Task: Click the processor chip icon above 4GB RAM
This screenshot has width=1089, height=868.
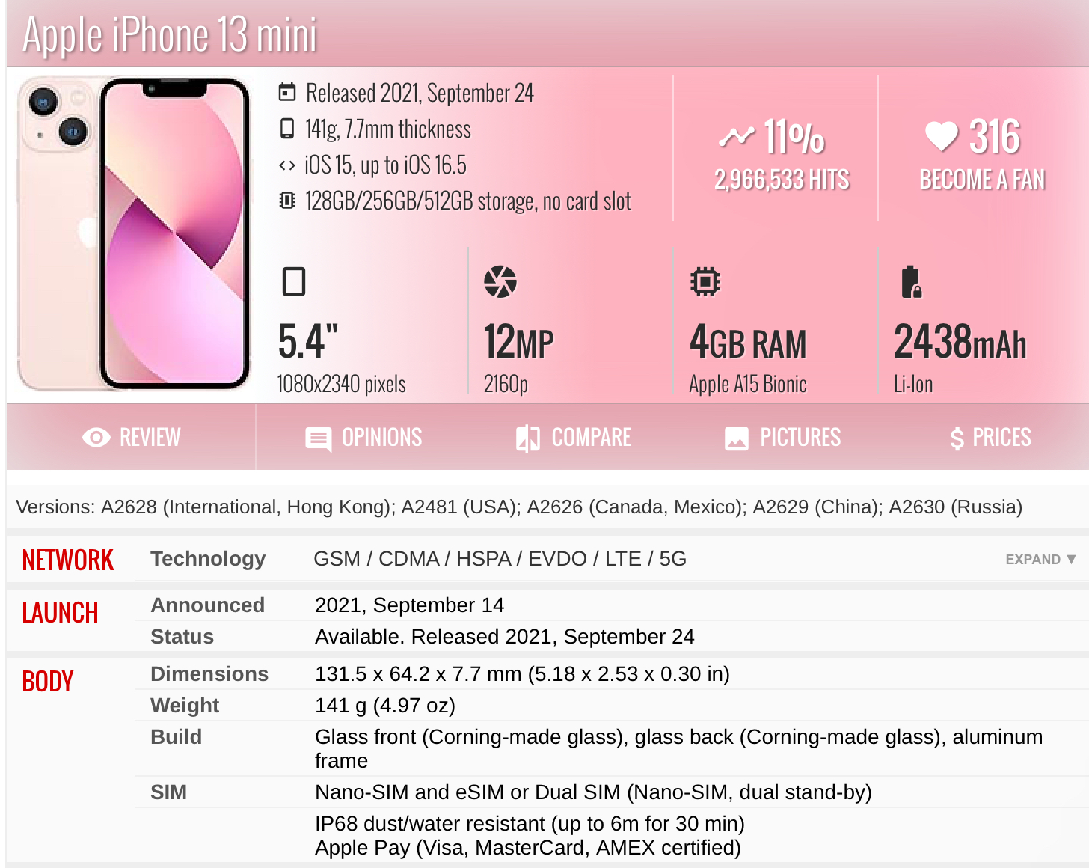Action: (x=705, y=281)
